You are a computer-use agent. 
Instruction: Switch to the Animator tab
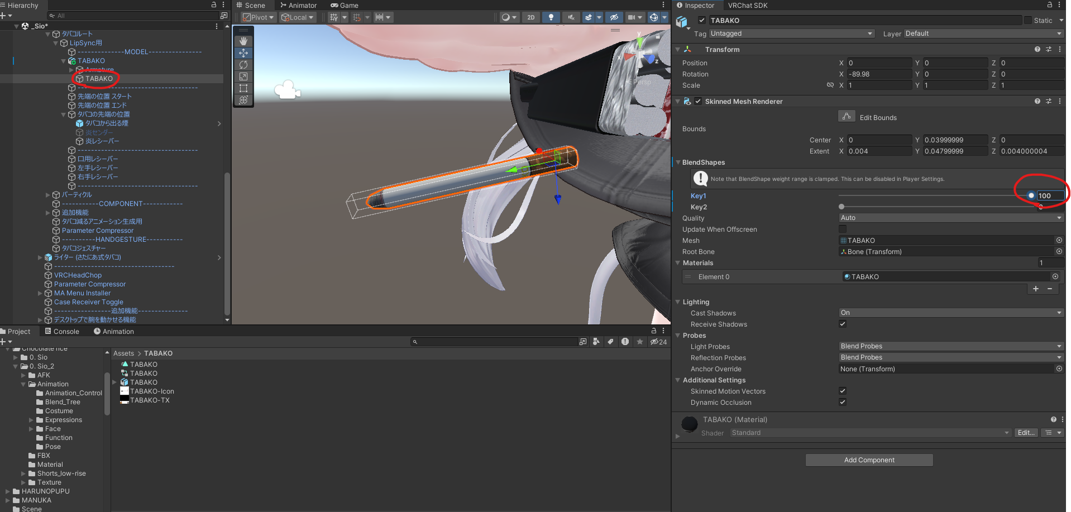pos(298,5)
